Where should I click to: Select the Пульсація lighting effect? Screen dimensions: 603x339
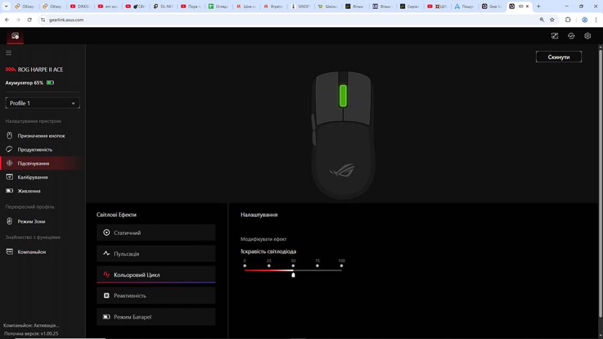coord(156,254)
